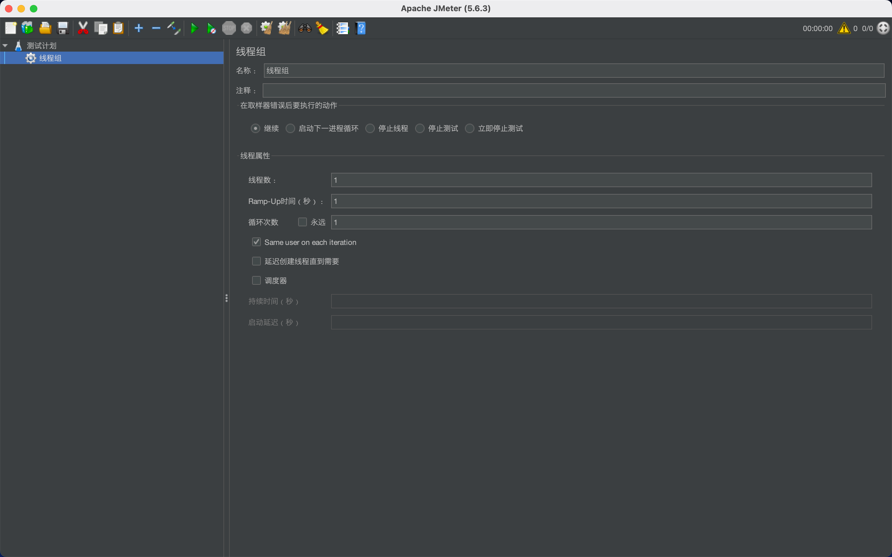Open the Help question mark icon

pos(360,28)
